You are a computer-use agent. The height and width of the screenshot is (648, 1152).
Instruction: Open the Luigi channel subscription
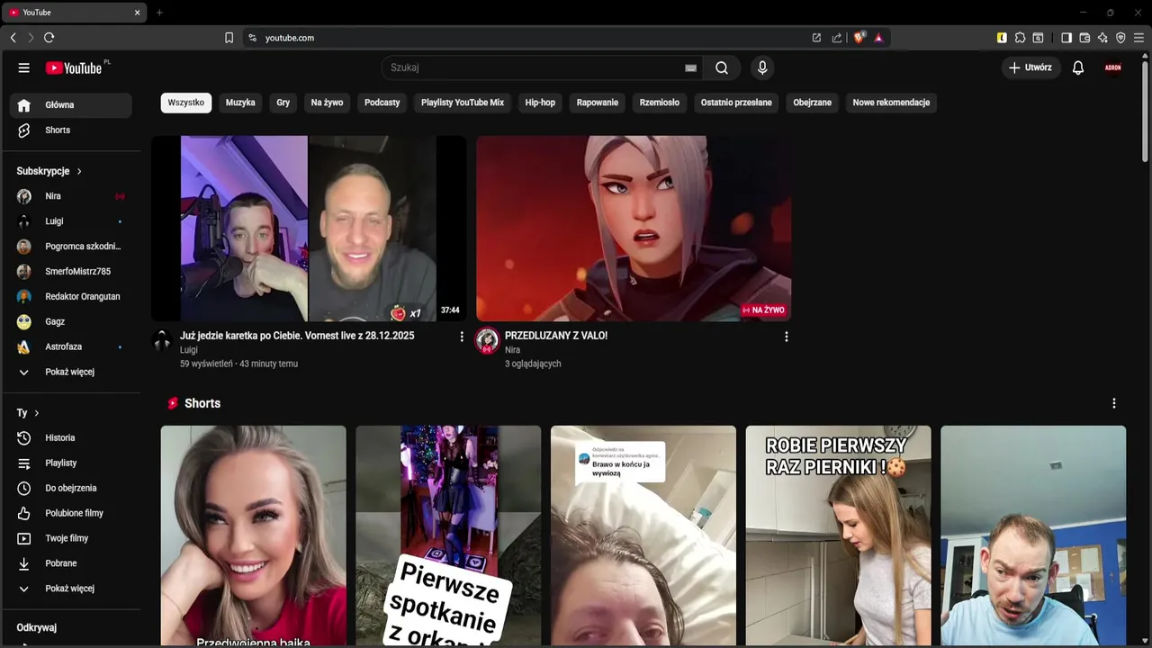coord(71,221)
